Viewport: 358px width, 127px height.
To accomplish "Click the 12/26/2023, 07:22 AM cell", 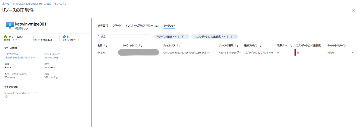I will [x=259, y=52].
